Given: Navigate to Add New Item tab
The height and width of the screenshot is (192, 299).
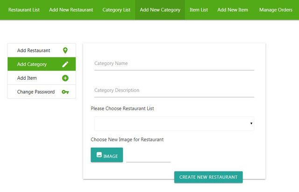Looking at the screenshot, I should 233,10.
